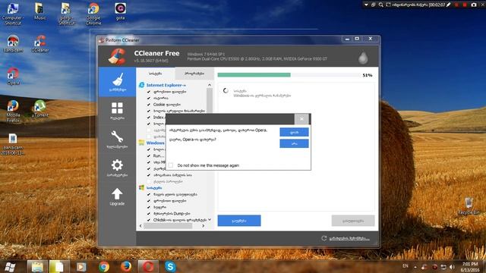Image resolution: width=486 pixels, height=273 pixels.
Task: Open the Options section gear icon
Action: (117, 168)
